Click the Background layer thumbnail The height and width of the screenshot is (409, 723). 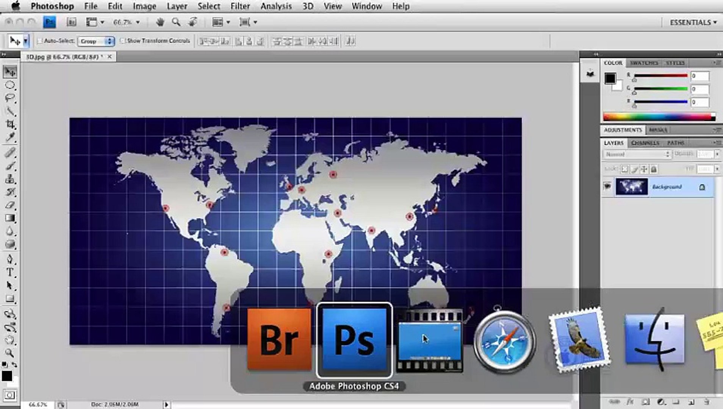(631, 187)
